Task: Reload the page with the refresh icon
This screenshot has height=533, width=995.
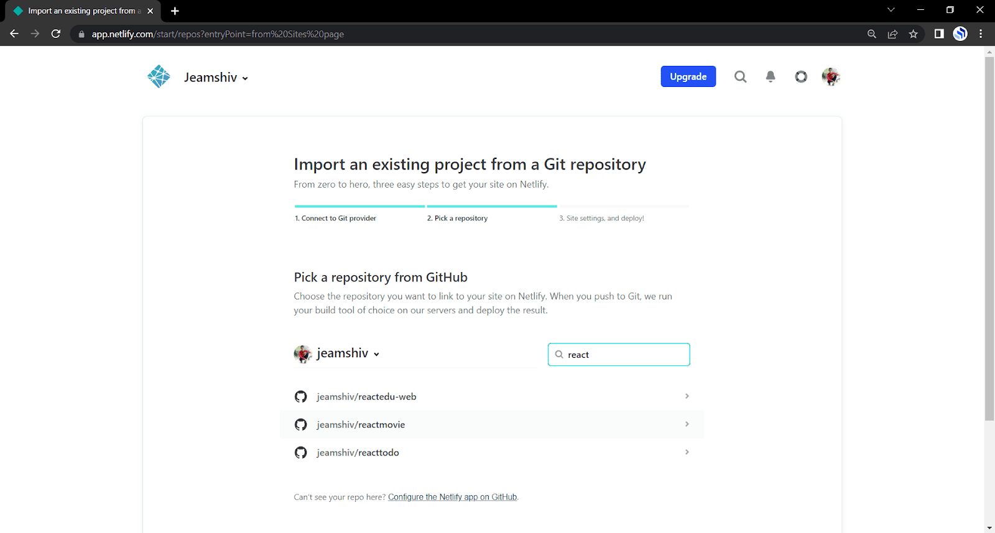Action: (x=56, y=34)
